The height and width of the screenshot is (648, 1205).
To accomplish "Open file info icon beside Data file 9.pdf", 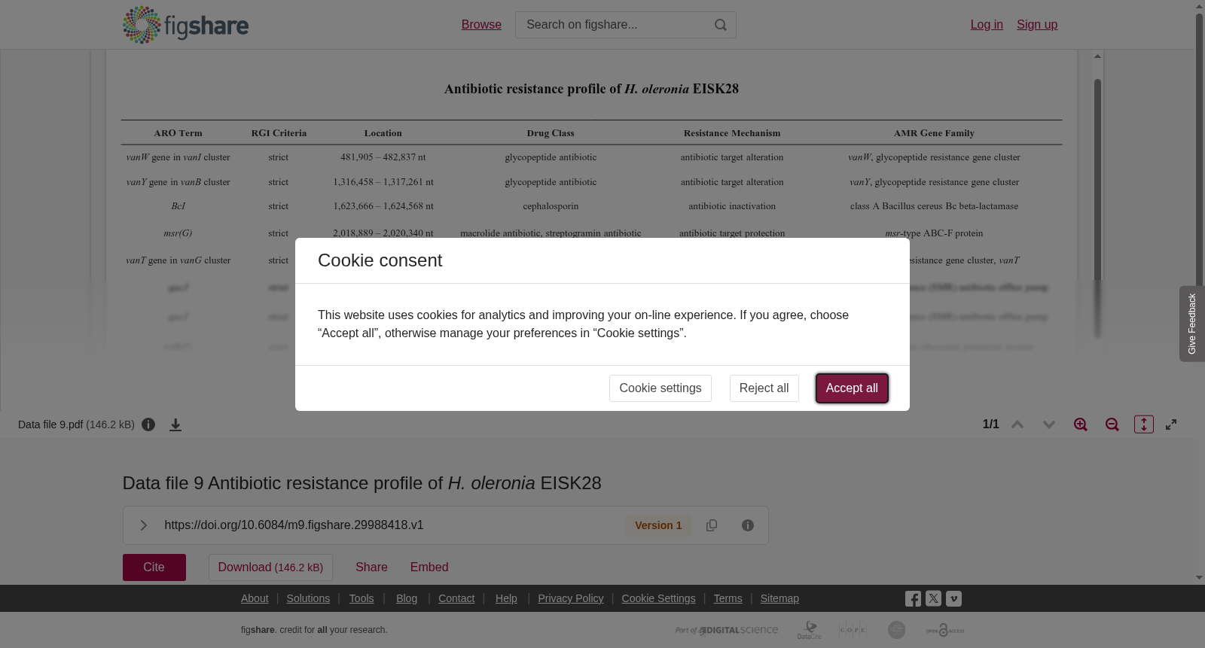I will (148, 424).
